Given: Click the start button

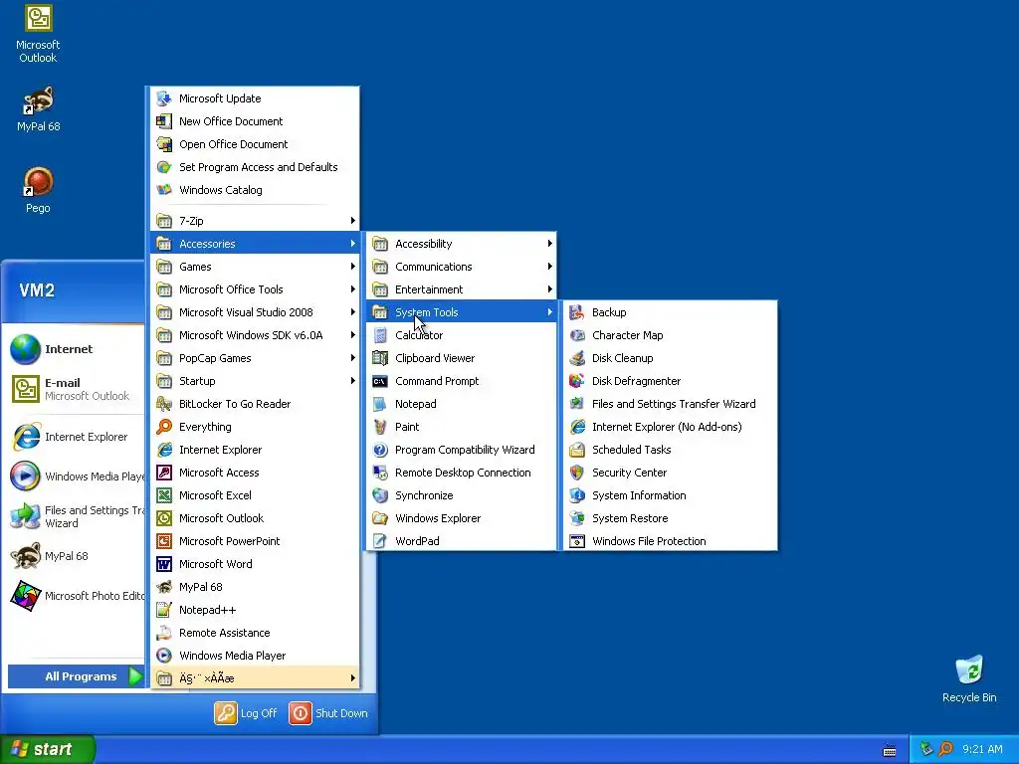Looking at the screenshot, I should [x=48, y=749].
